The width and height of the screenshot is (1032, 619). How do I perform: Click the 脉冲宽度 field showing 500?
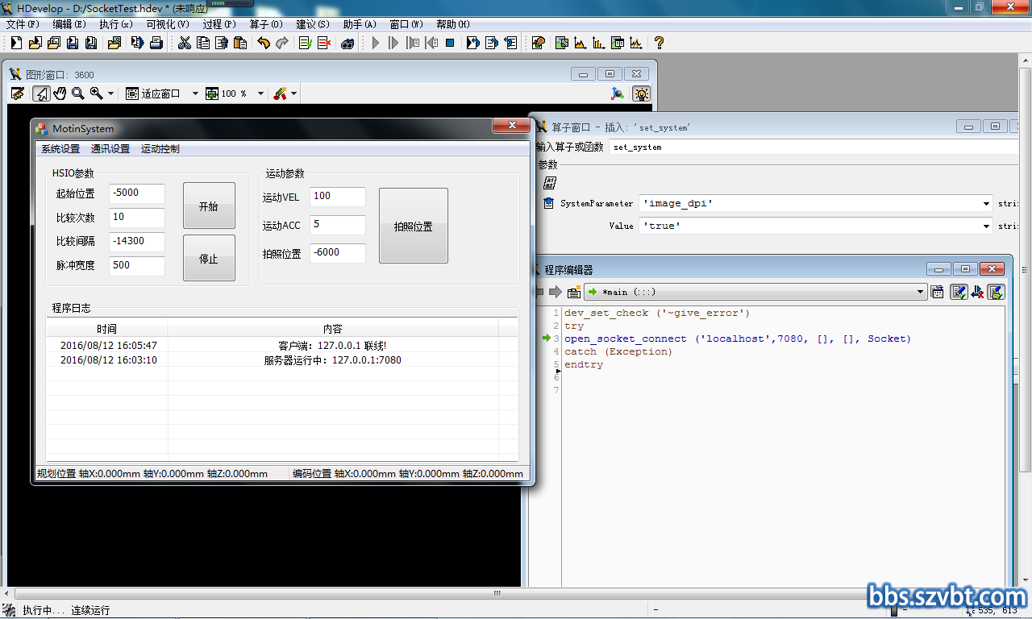(137, 266)
